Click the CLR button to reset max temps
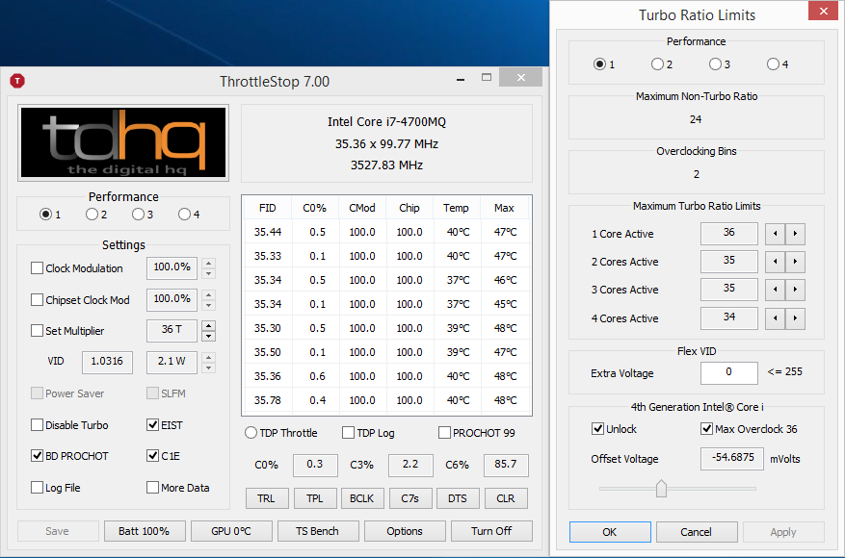 coord(506,498)
